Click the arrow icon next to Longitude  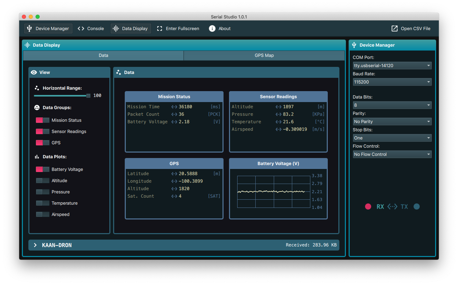click(x=174, y=181)
